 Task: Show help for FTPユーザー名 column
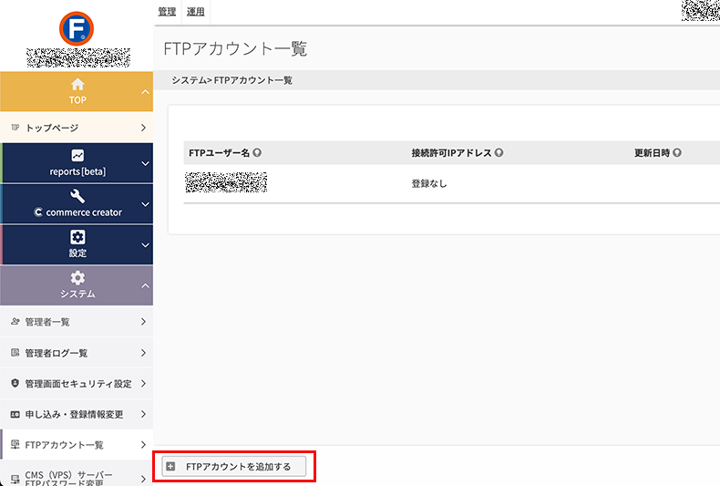click(257, 152)
